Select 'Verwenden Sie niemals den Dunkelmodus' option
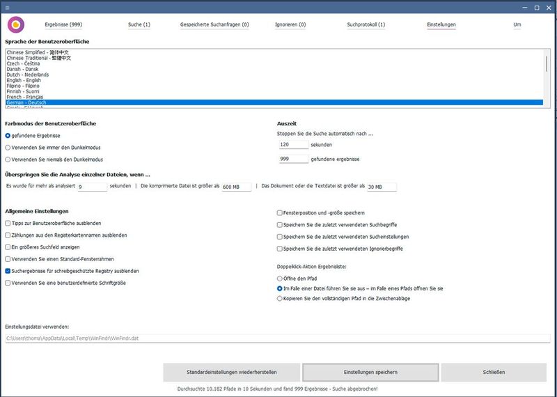This screenshot has height=397, width=557. tap(8, 159)
